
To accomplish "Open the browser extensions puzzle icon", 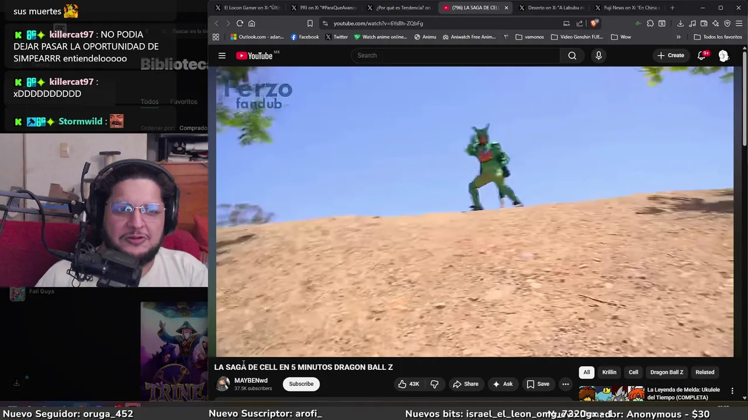I will [x=650, y=23].
